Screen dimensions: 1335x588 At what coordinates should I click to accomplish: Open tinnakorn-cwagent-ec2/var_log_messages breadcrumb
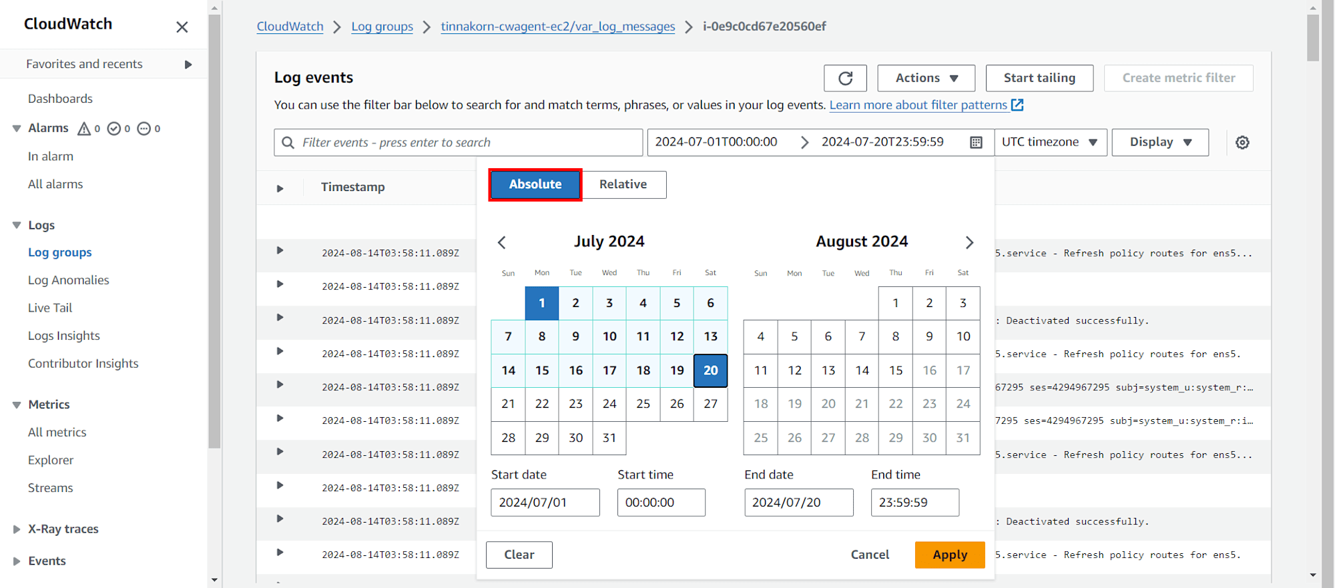pos(558,27)
